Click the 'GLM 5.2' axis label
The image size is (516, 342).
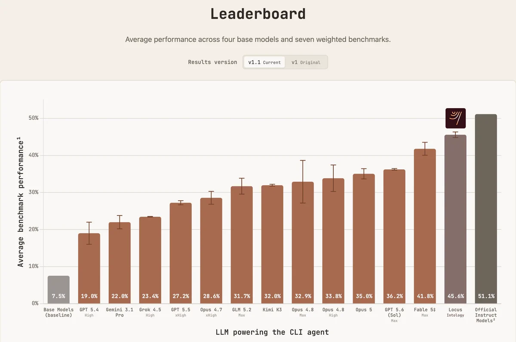[242, 310]
